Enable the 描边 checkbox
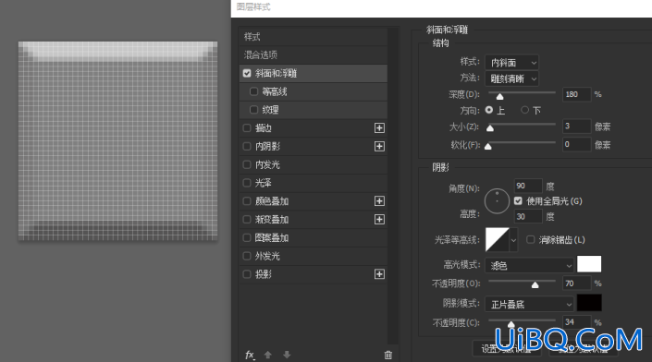Screen dimensions: 652x362 [x=247, y=128]
